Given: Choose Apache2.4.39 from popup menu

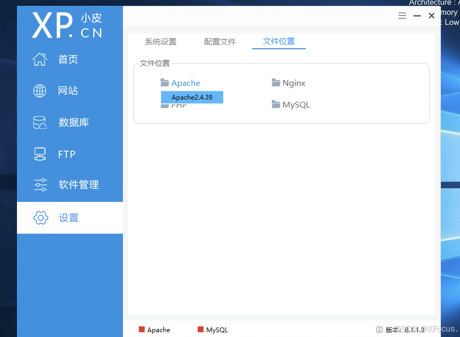Looking at the screenshot, I should (192, 97).
